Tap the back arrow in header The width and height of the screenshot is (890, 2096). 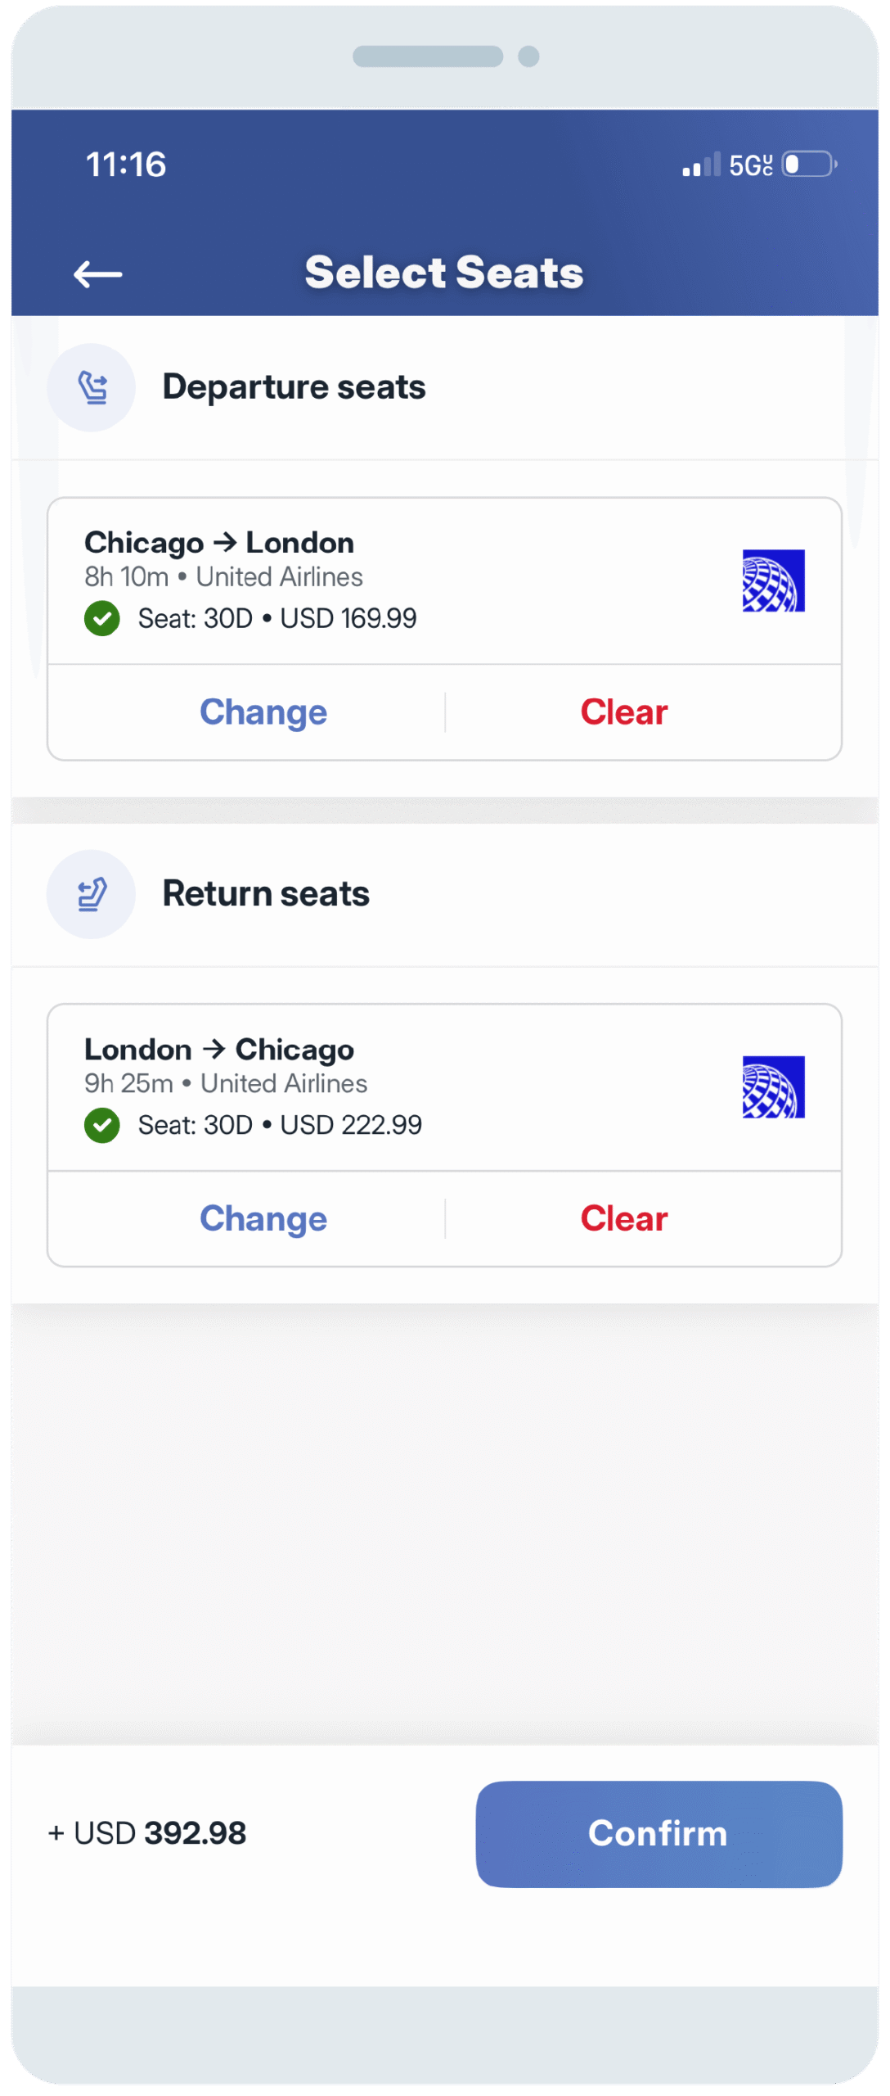click(98, 274)
